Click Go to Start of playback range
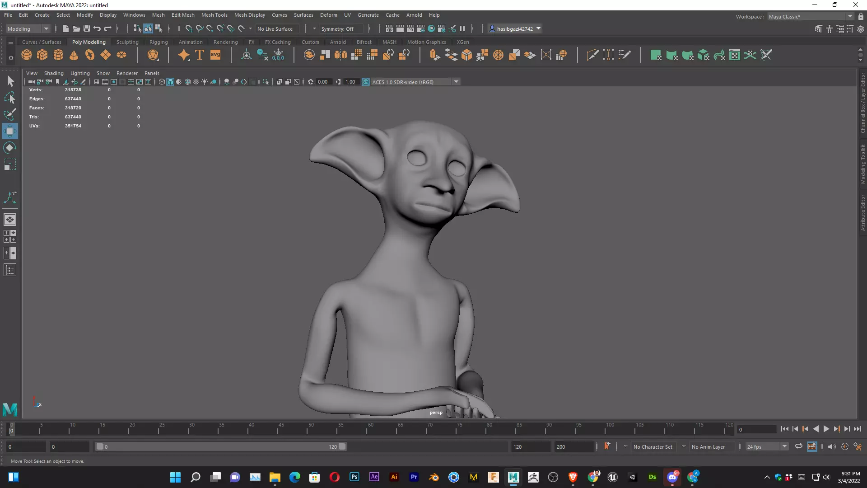Screen dimensions: 867x488 [x=784, y=429]
